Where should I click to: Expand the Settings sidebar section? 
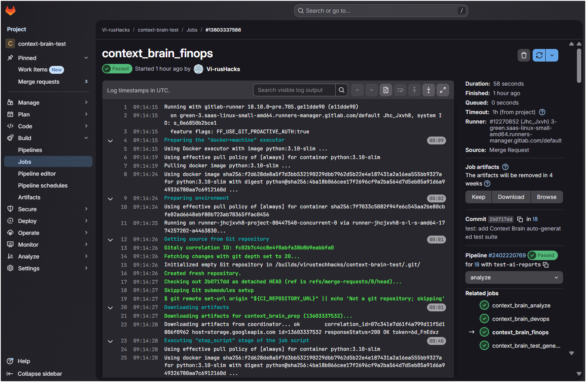tap(86, 268)
